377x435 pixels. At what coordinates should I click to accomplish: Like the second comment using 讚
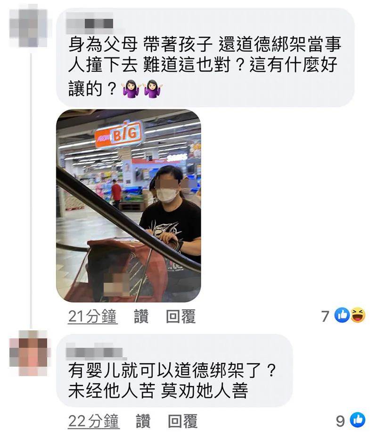143,421
